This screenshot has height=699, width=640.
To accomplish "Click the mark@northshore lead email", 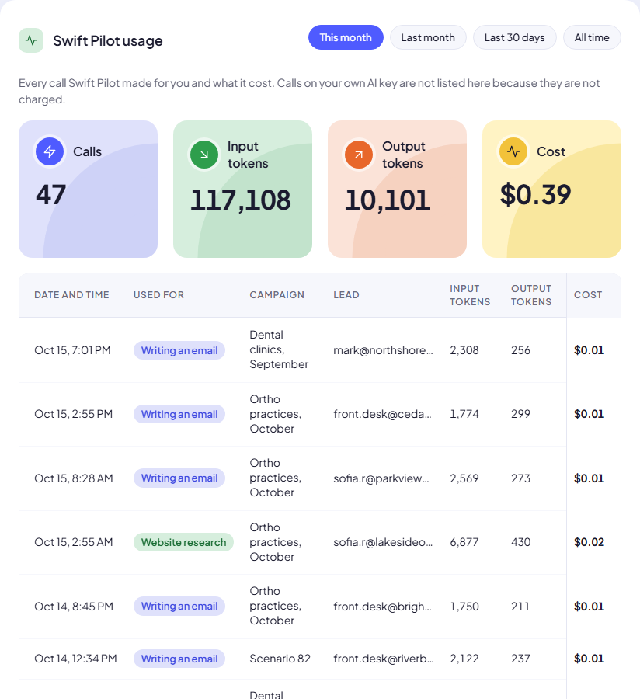I will pyautogui.click(x=383, y=350).
